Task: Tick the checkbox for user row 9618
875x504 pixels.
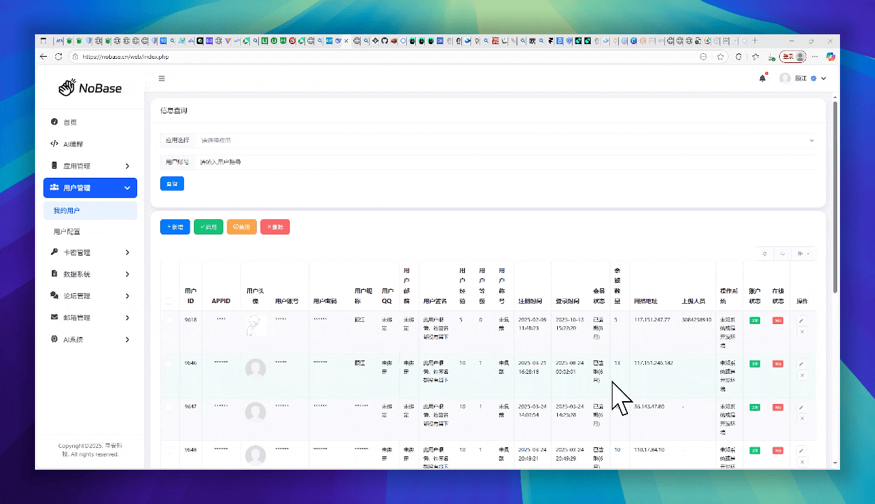Action: [169, 320]
